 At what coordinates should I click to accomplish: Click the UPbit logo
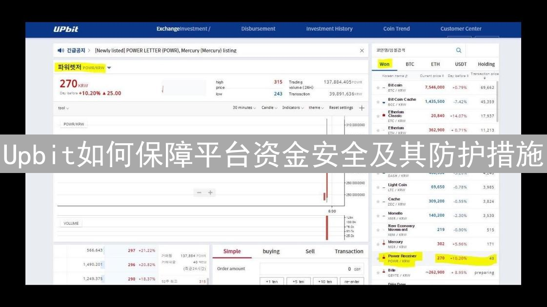pos(65,29)
